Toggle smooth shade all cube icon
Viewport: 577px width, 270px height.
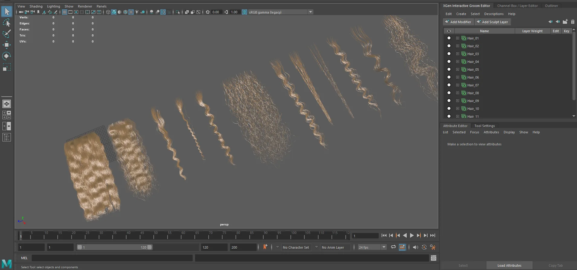114,12
